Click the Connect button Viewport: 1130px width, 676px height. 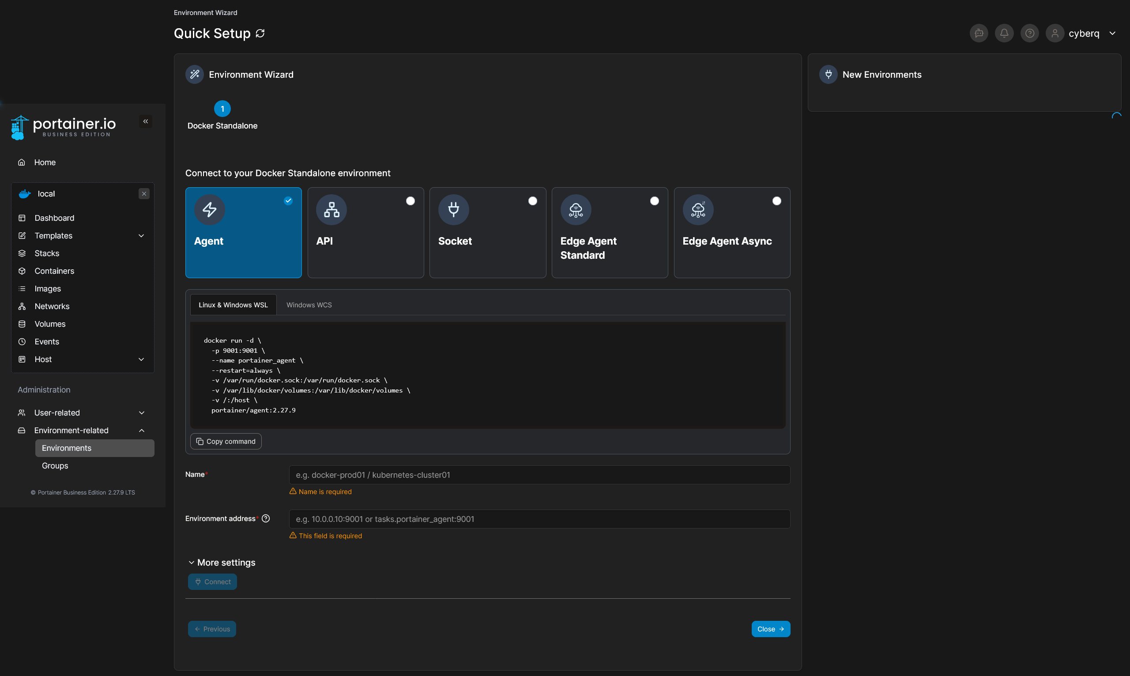213,582
